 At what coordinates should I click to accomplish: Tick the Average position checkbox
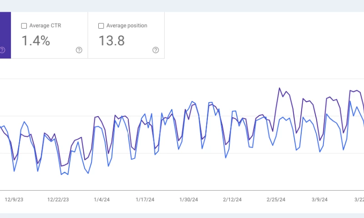click(101, 26)
